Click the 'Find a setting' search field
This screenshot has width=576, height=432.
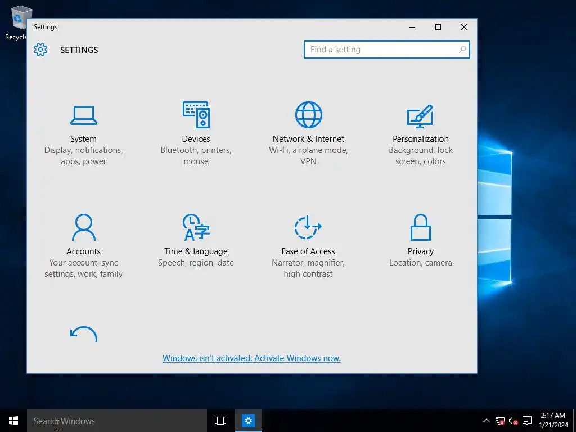pyautogui.click(x=387, y=49)
